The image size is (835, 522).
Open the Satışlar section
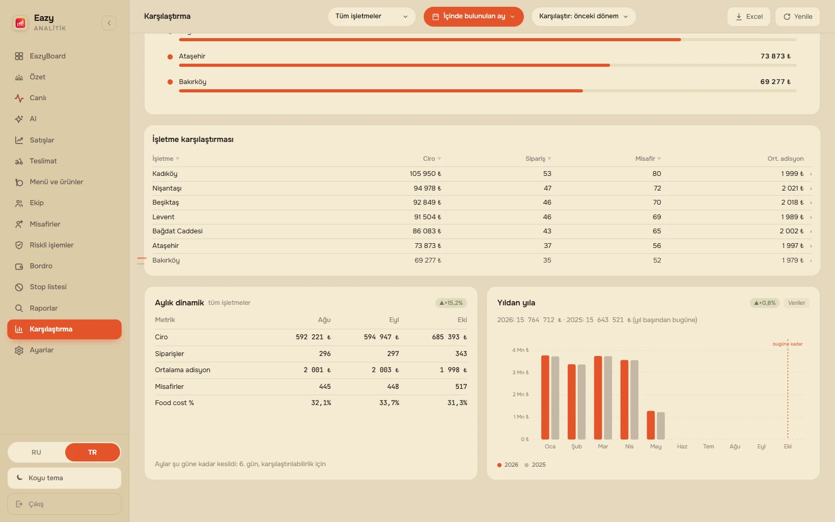[64, 140]
